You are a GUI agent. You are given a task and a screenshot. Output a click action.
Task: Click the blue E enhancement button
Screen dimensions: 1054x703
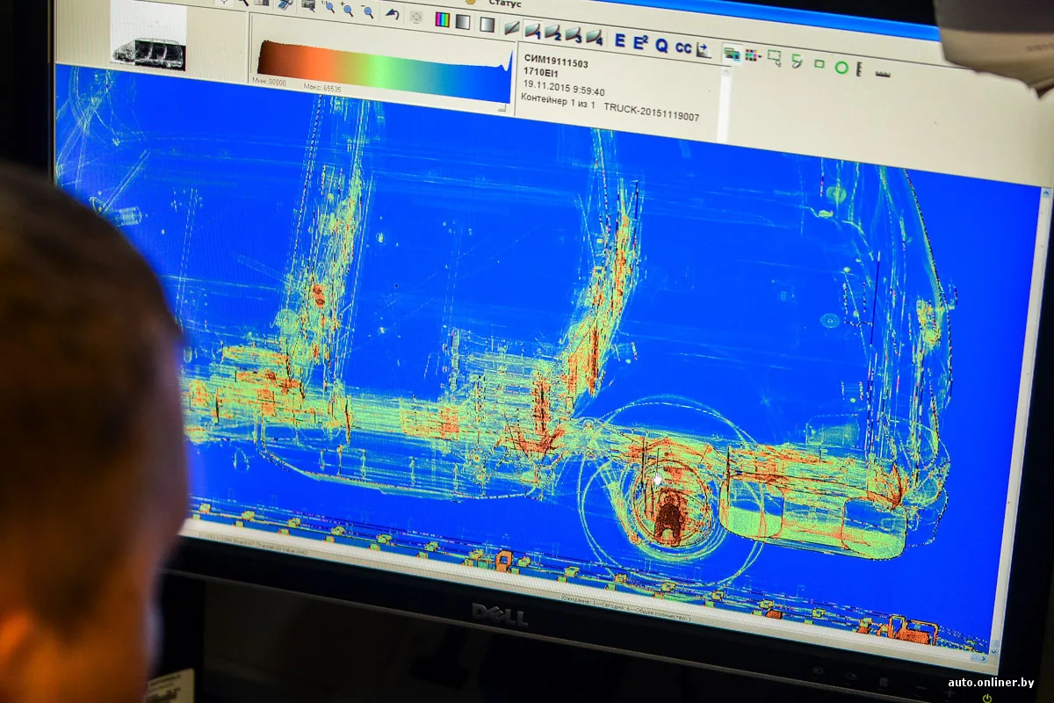point(620,40)
